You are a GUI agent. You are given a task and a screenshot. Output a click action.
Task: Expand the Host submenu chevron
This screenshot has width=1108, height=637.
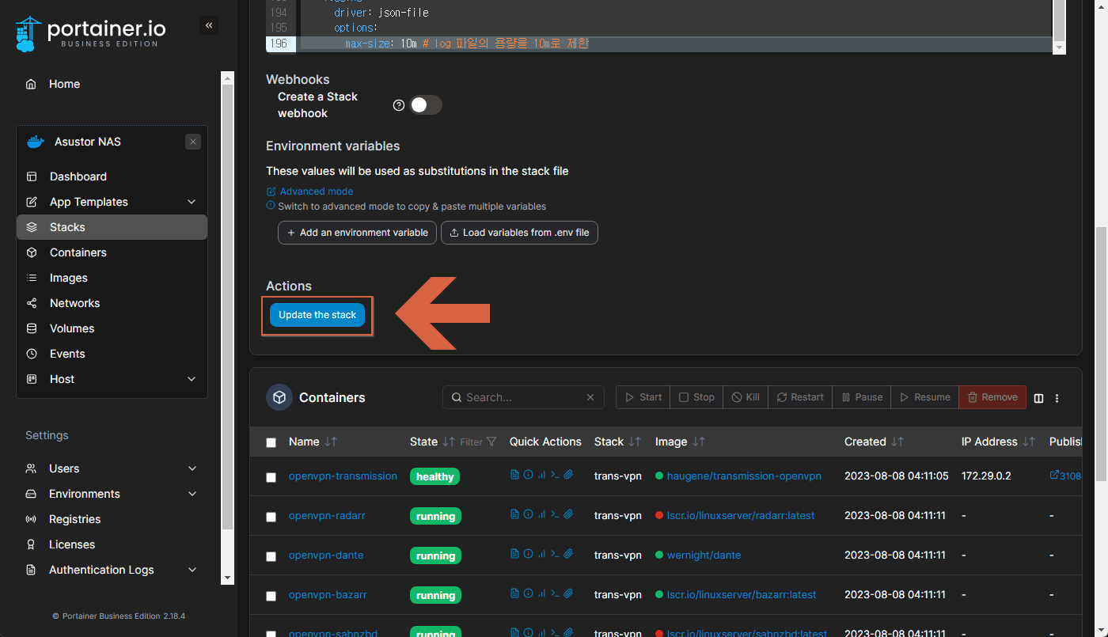click(192, 379)
